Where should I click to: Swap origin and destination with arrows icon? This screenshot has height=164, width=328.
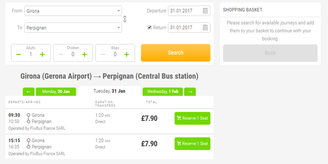125,19
